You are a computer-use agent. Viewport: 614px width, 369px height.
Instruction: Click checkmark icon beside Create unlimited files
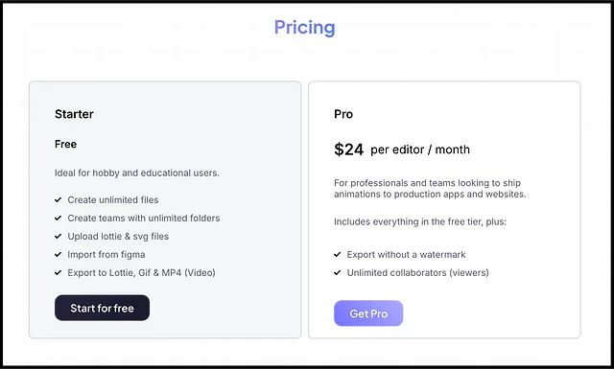[59, 200]
